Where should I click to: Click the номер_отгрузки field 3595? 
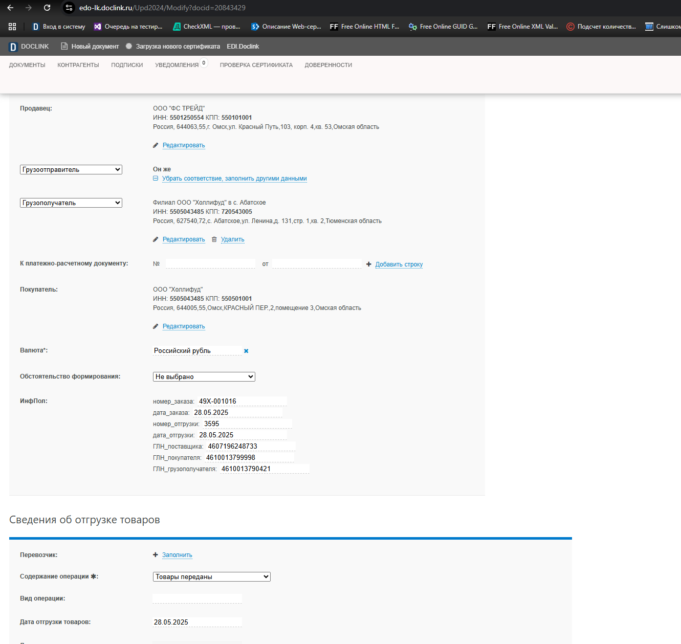pos(247,424)
